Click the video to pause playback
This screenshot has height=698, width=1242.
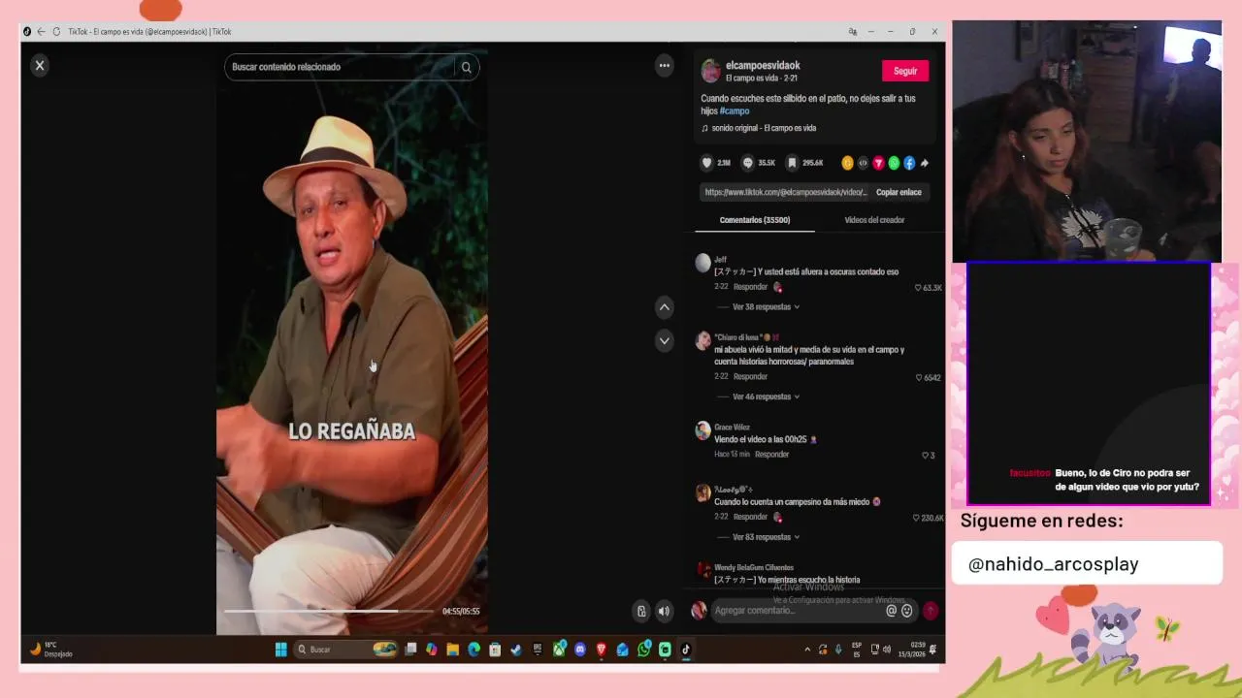point(351,339)
